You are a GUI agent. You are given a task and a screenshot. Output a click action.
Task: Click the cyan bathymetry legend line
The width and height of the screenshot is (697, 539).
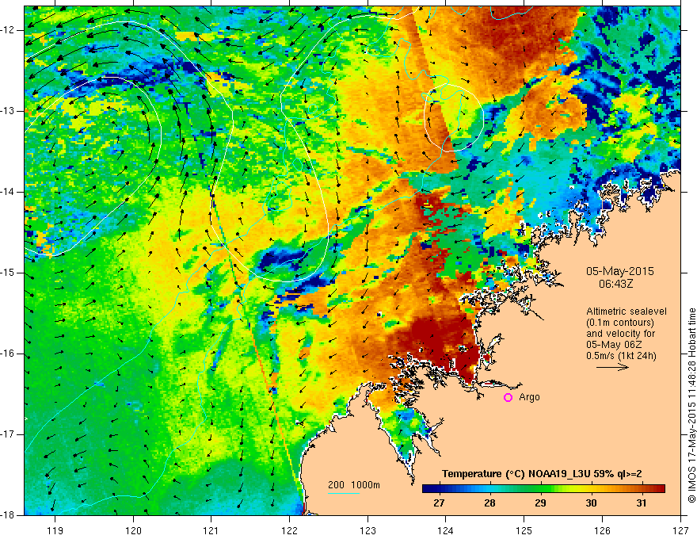tap(344, 493)
